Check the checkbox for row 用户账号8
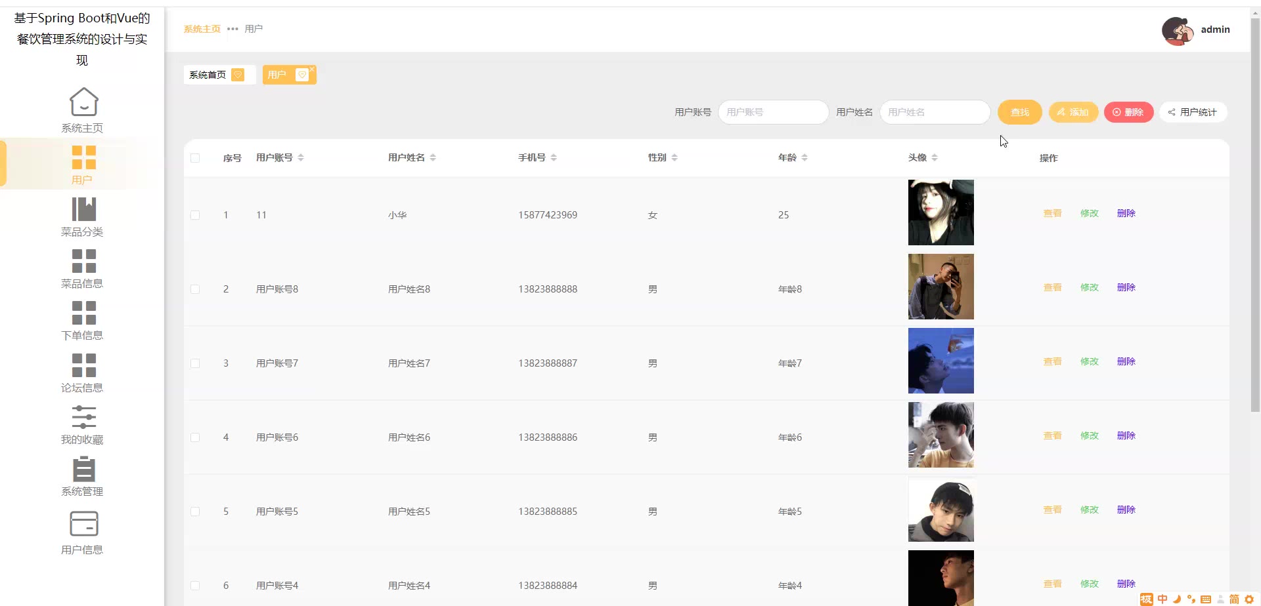The image size is (1261, 606). [x=195, y=289]
